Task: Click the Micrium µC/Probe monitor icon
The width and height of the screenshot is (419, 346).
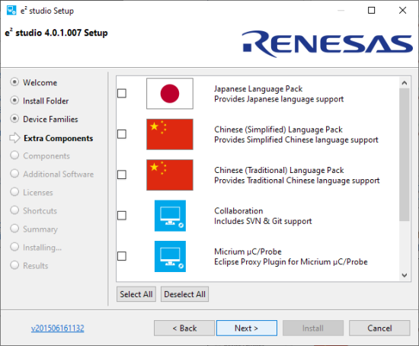Action: point(170,256)
